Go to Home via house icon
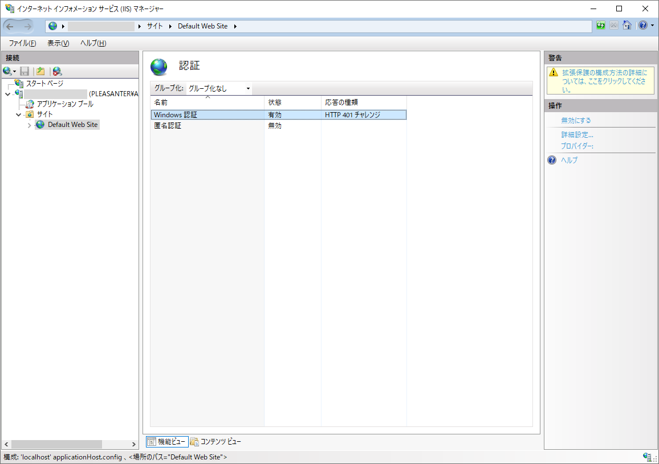This screenshot has width=659, height=464. click(x=627, y=26)
